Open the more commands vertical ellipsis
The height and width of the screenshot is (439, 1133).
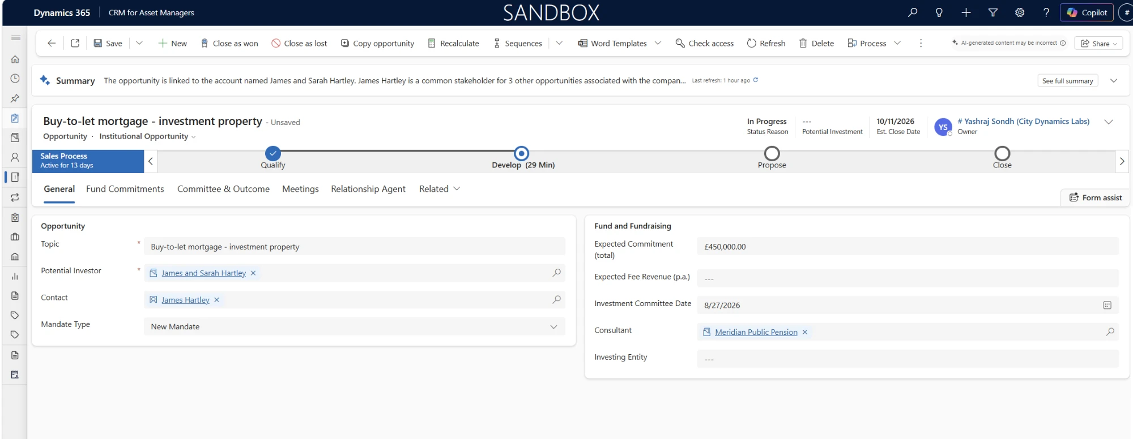coord(921,43)
